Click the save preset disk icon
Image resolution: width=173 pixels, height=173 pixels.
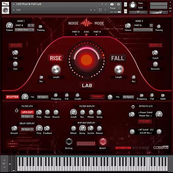pyautogui.click(x=100, y=10)
